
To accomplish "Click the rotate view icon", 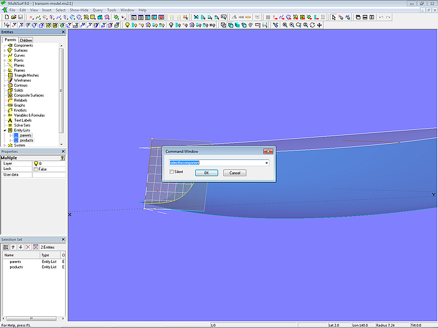I will [x=312, y=25].
